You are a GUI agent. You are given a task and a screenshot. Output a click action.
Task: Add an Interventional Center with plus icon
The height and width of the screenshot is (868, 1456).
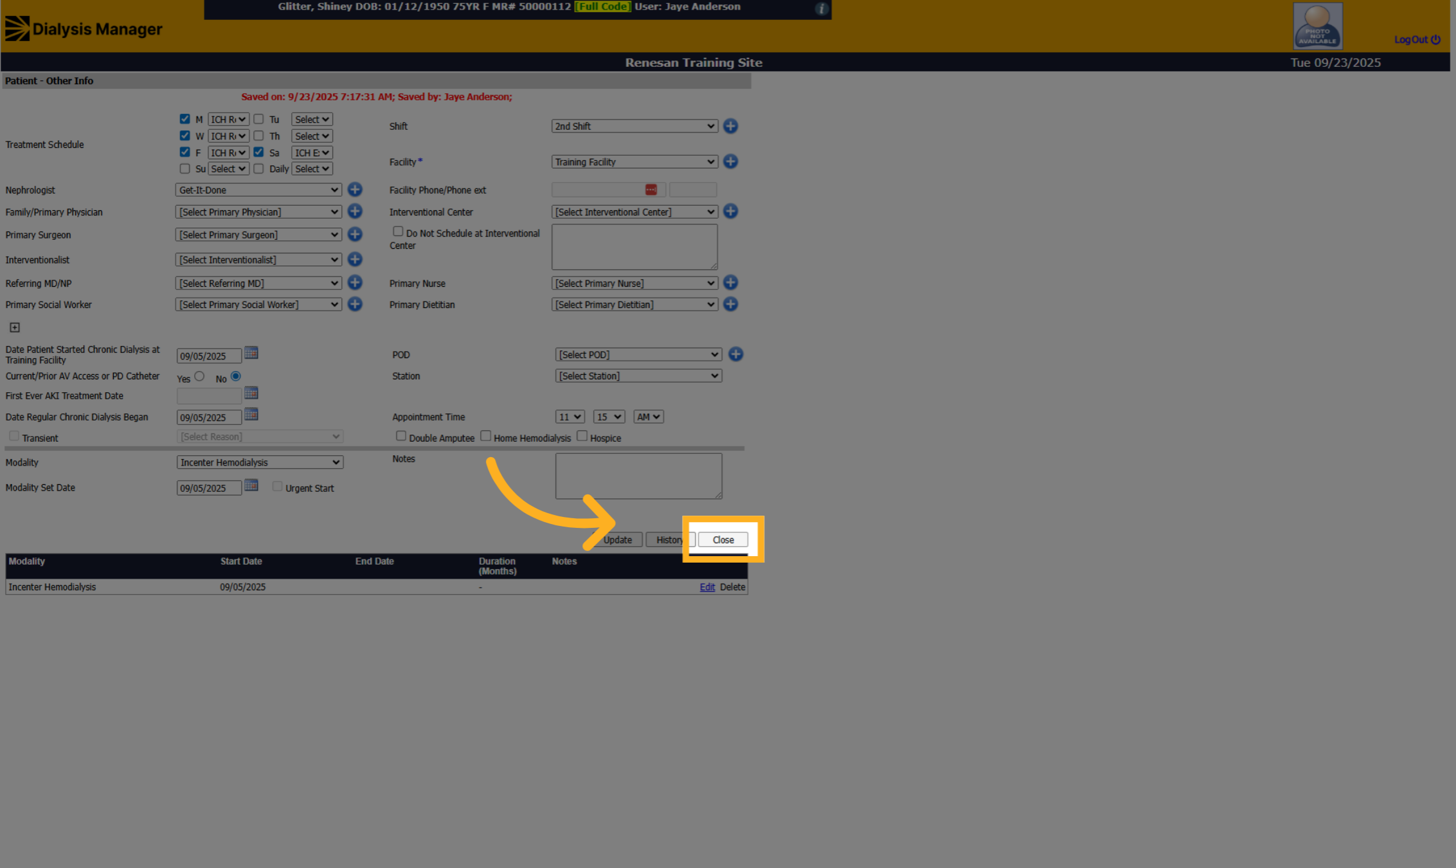pyautogui.click(x=730, y=212)
